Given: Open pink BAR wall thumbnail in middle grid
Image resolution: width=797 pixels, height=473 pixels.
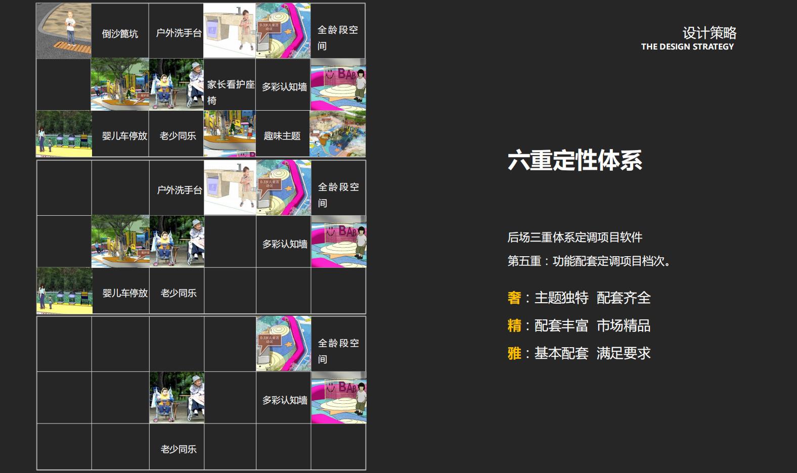Looking at the screenshot, I should click(339, 242).
